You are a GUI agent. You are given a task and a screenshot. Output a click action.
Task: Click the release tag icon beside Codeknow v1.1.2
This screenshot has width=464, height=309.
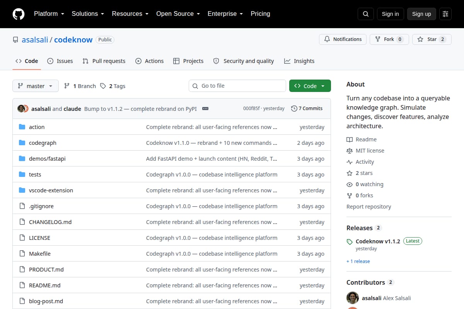[x=350, y=242]
